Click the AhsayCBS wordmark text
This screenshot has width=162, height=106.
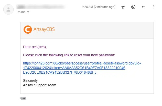44,29
